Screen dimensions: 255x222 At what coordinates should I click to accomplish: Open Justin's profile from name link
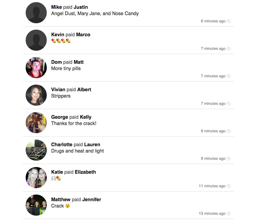pos(81,7)
